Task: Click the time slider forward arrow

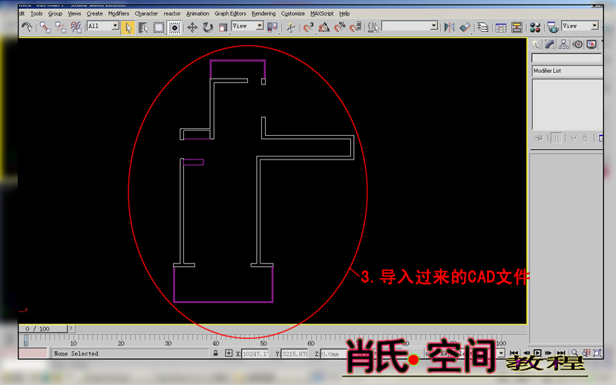Action: click(71, 329)
